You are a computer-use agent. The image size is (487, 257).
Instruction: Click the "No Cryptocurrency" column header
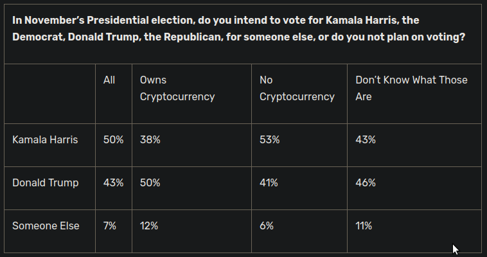[297, 89]
